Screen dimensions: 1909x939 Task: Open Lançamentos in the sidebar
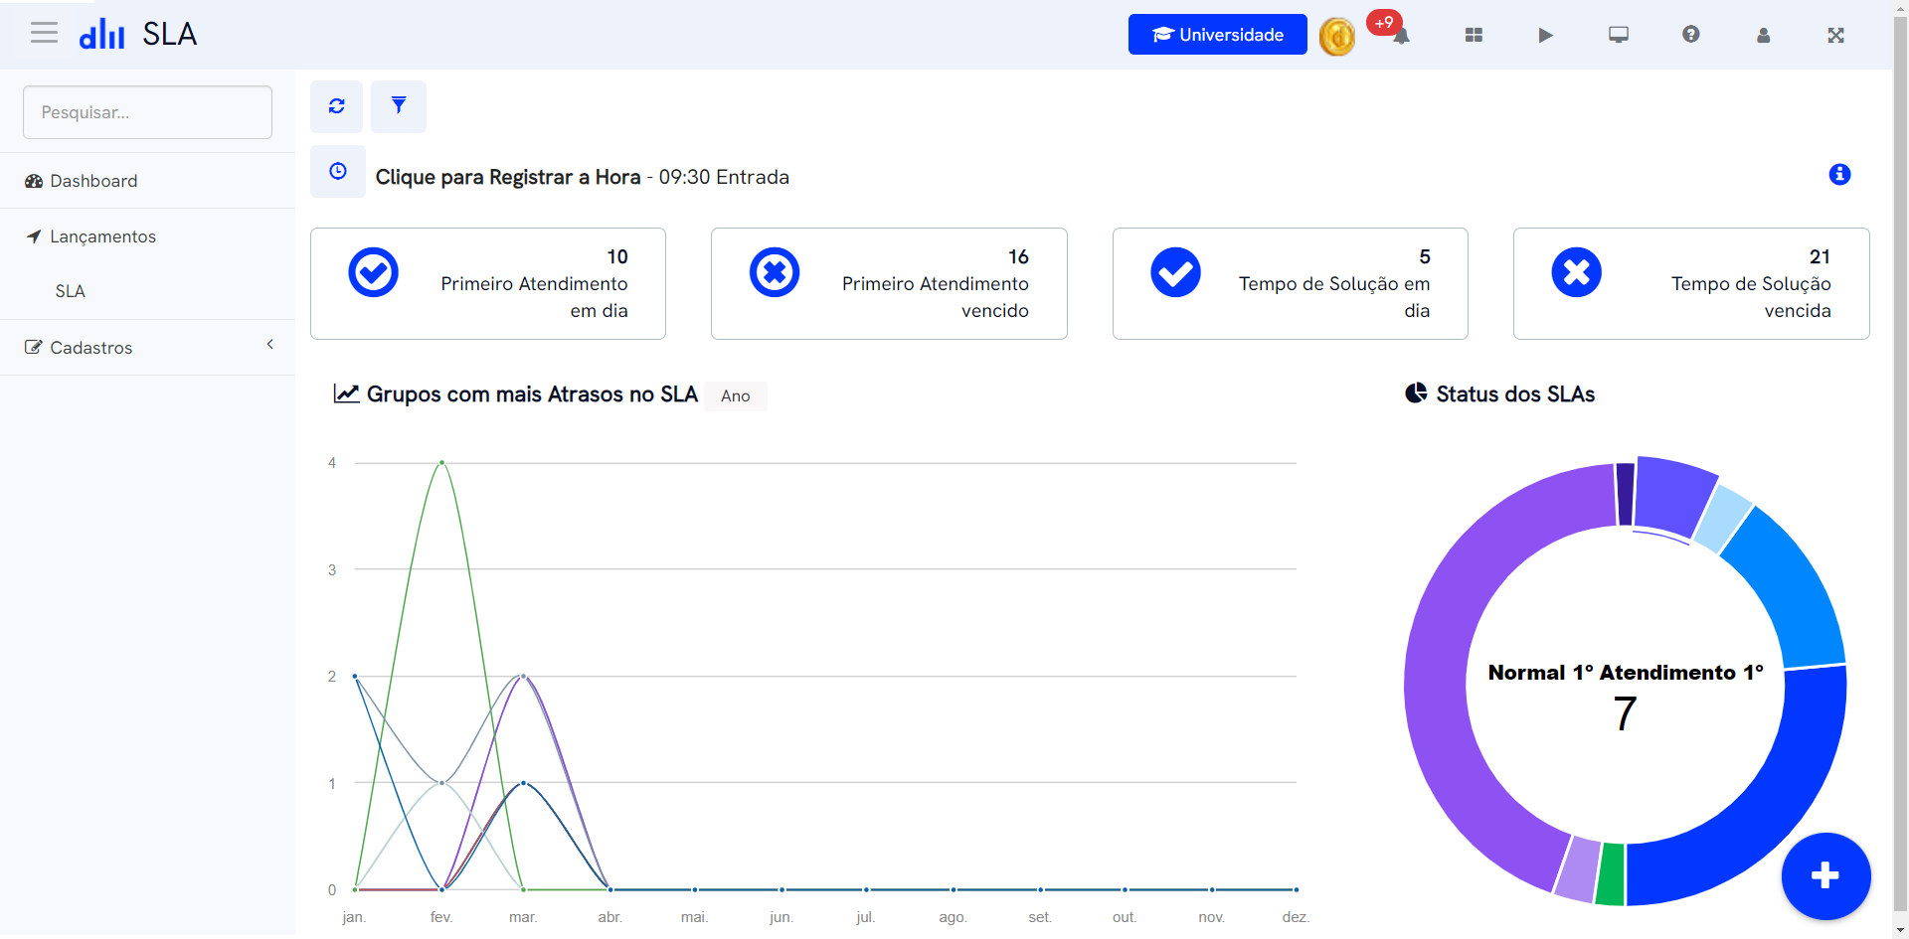[x=147, y=236]
